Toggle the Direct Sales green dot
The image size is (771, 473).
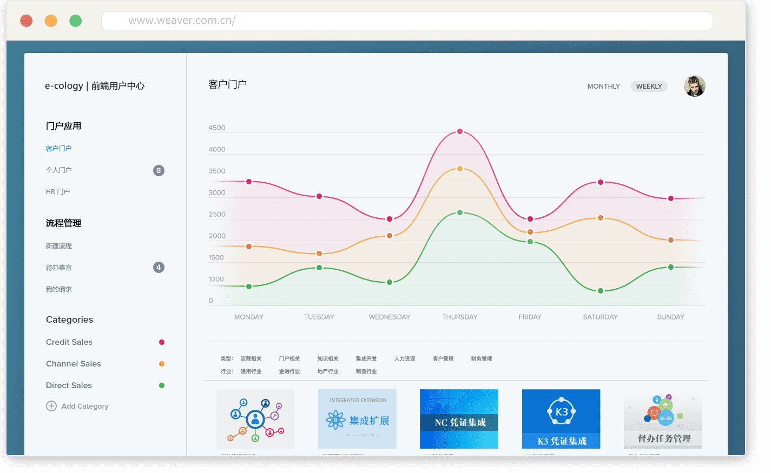[x=161, y=385]
